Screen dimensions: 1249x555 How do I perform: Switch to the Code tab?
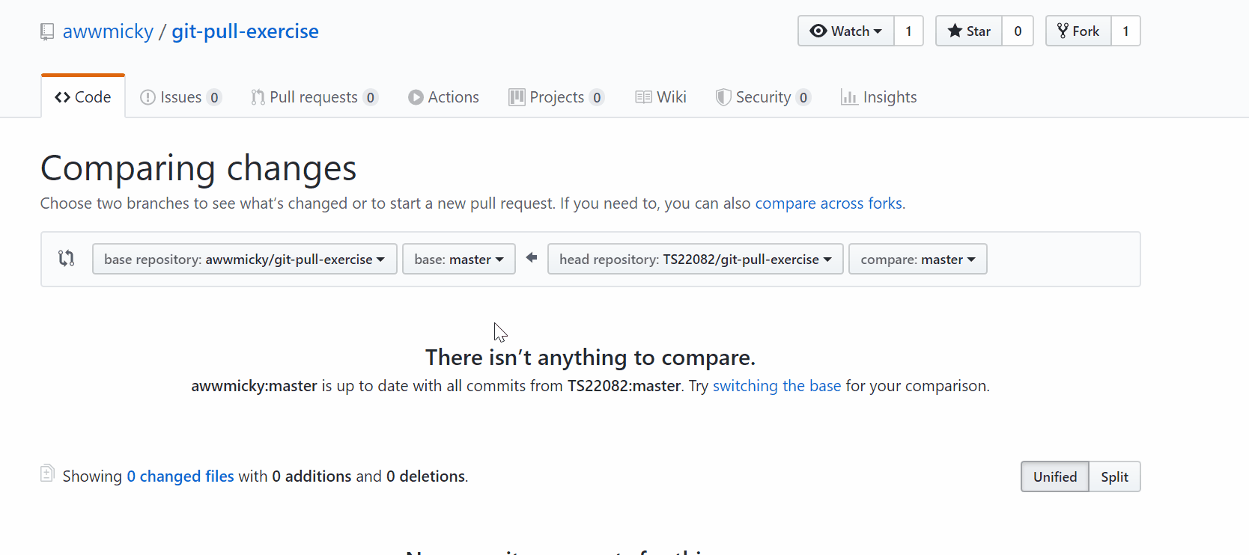(83, 97)
